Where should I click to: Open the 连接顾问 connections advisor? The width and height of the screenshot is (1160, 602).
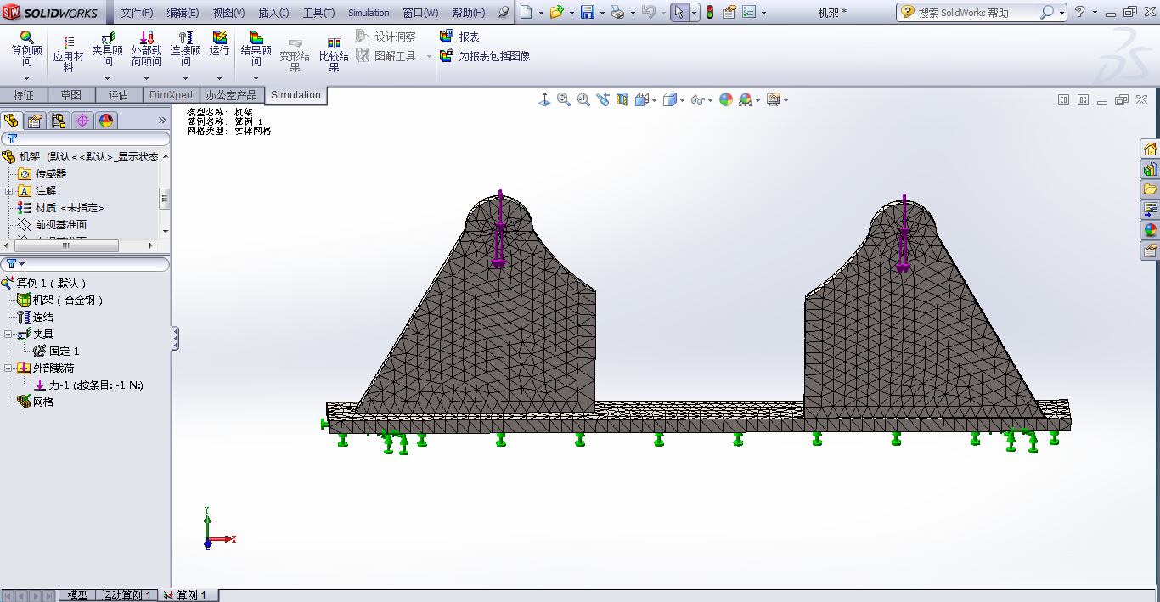(185, 48)
